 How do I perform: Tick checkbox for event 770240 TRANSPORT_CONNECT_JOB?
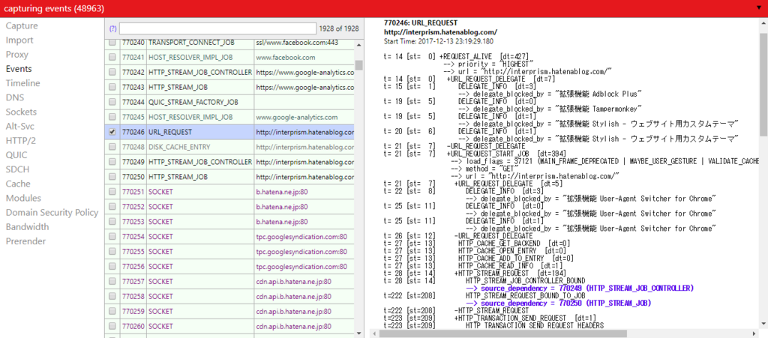[112, 43]
